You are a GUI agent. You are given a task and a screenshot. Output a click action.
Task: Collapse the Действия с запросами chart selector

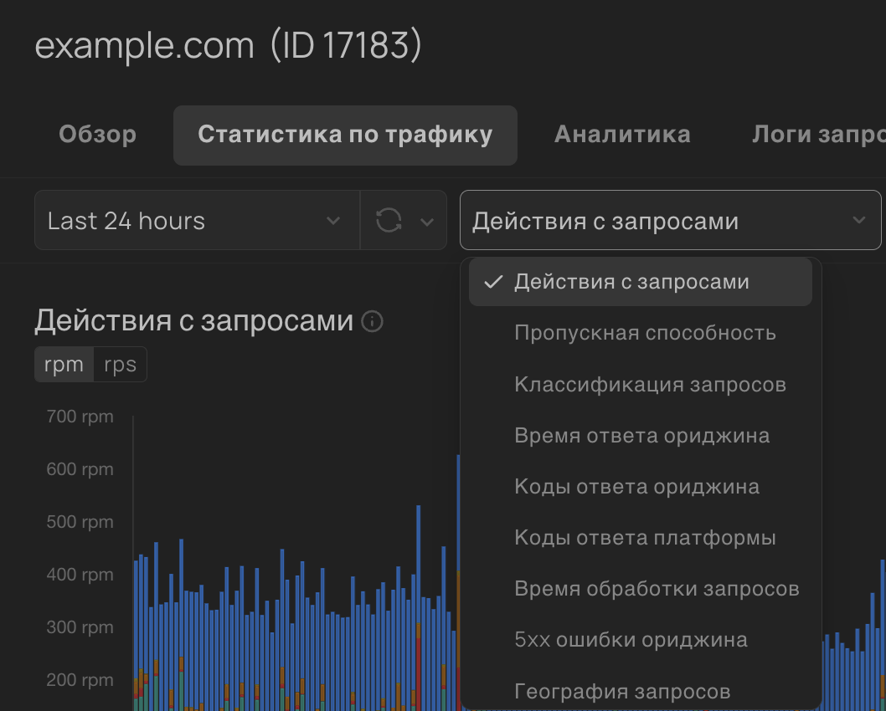670,220
